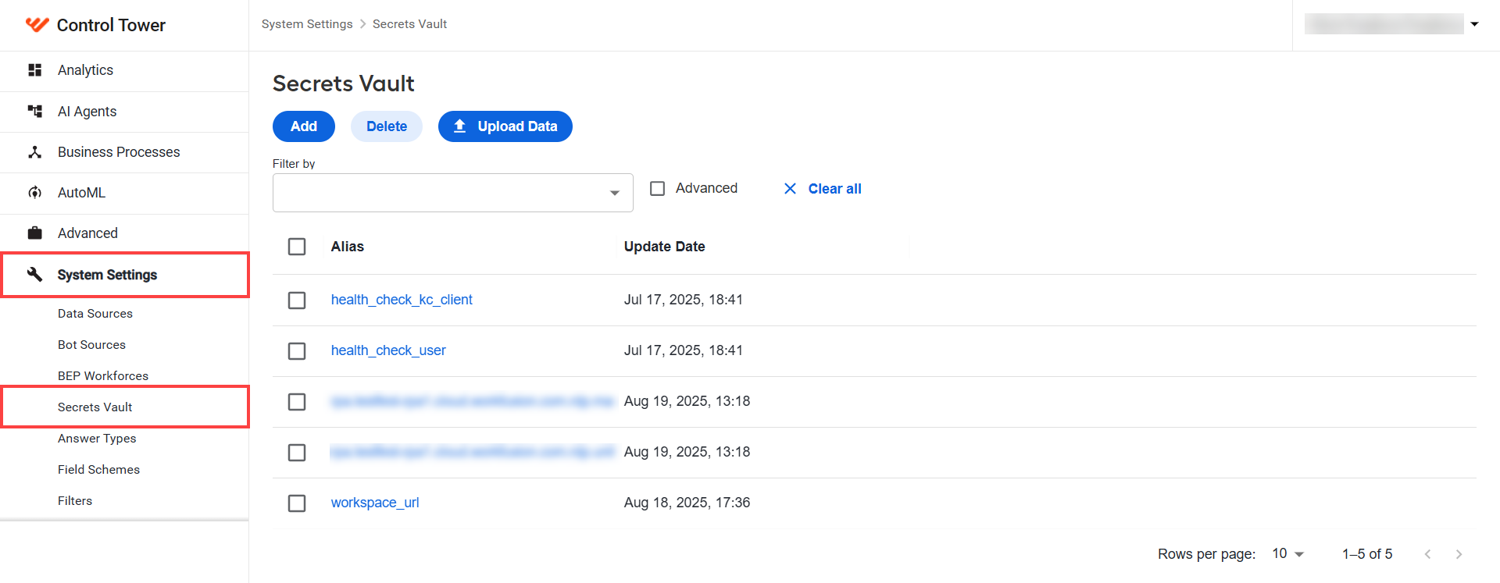This screenshot has height=583, width=1500.
Task: Click the System Settings wrench icon
Action: tap(34, 274)
